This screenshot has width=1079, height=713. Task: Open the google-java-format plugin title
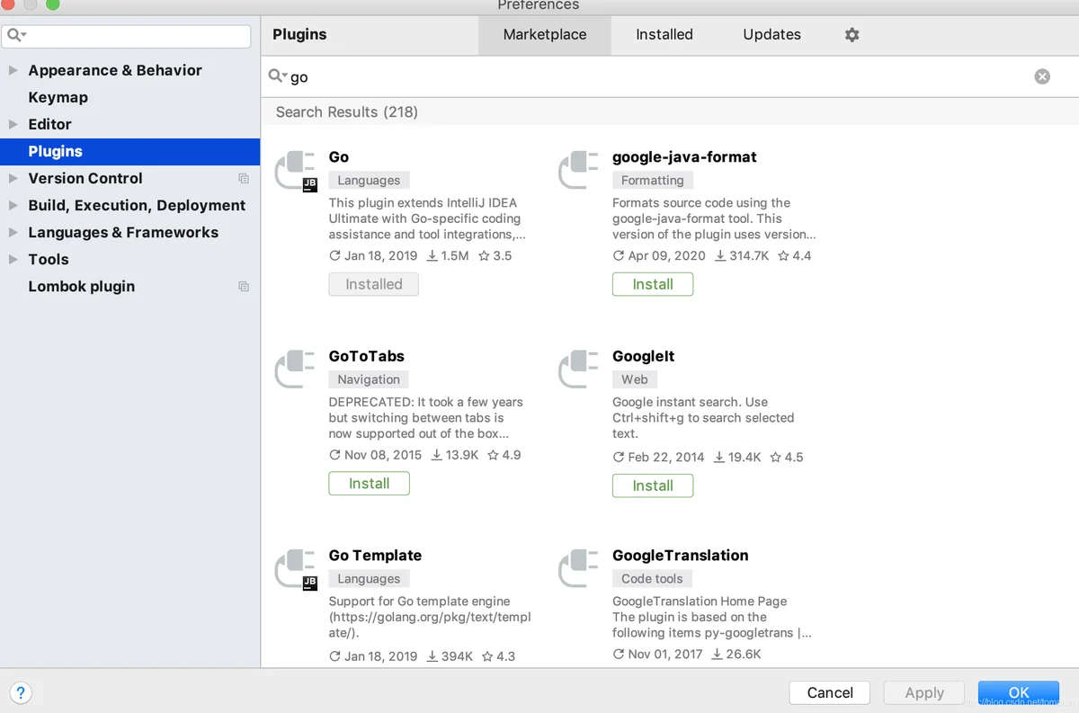coord(684,157)
